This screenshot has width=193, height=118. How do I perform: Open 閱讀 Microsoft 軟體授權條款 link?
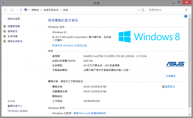[x=90, y=113]
